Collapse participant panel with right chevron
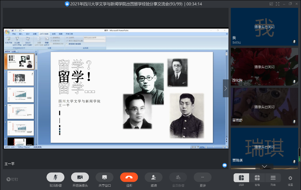The height and width of the screenshot is (190, 301). click(225, 88)
